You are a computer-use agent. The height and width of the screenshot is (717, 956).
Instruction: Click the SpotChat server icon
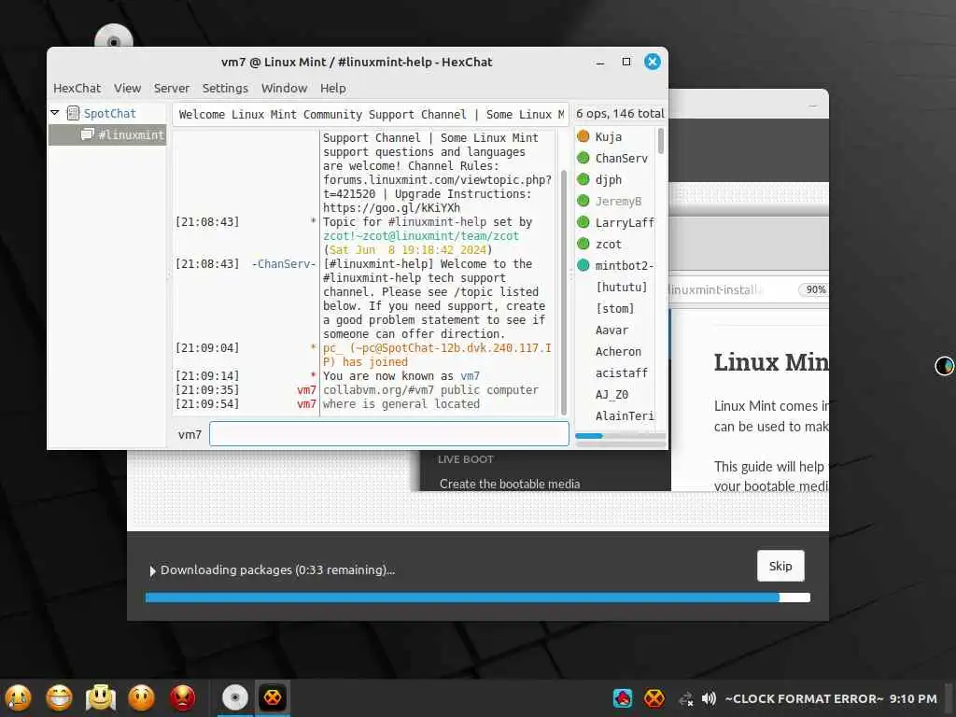click(73, 113)
